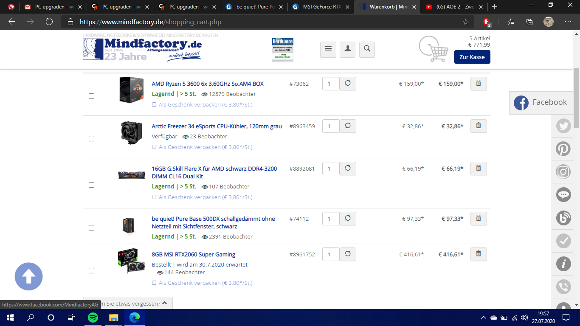Switch to the AOE 2 YouTube tab
580x326 pixels.
tap(454, 7)
